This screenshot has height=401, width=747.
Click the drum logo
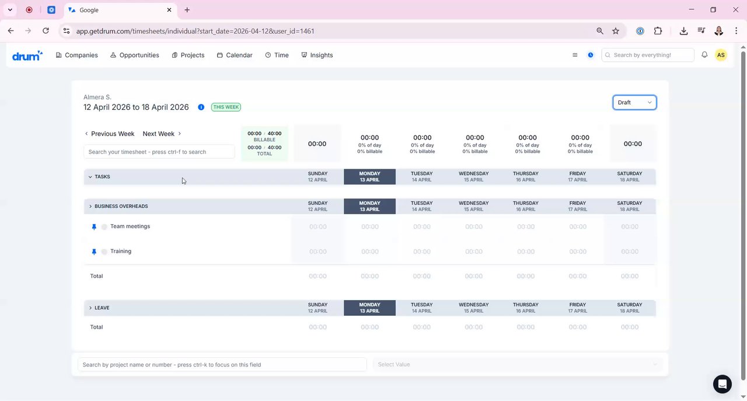[x=27, y=55]
